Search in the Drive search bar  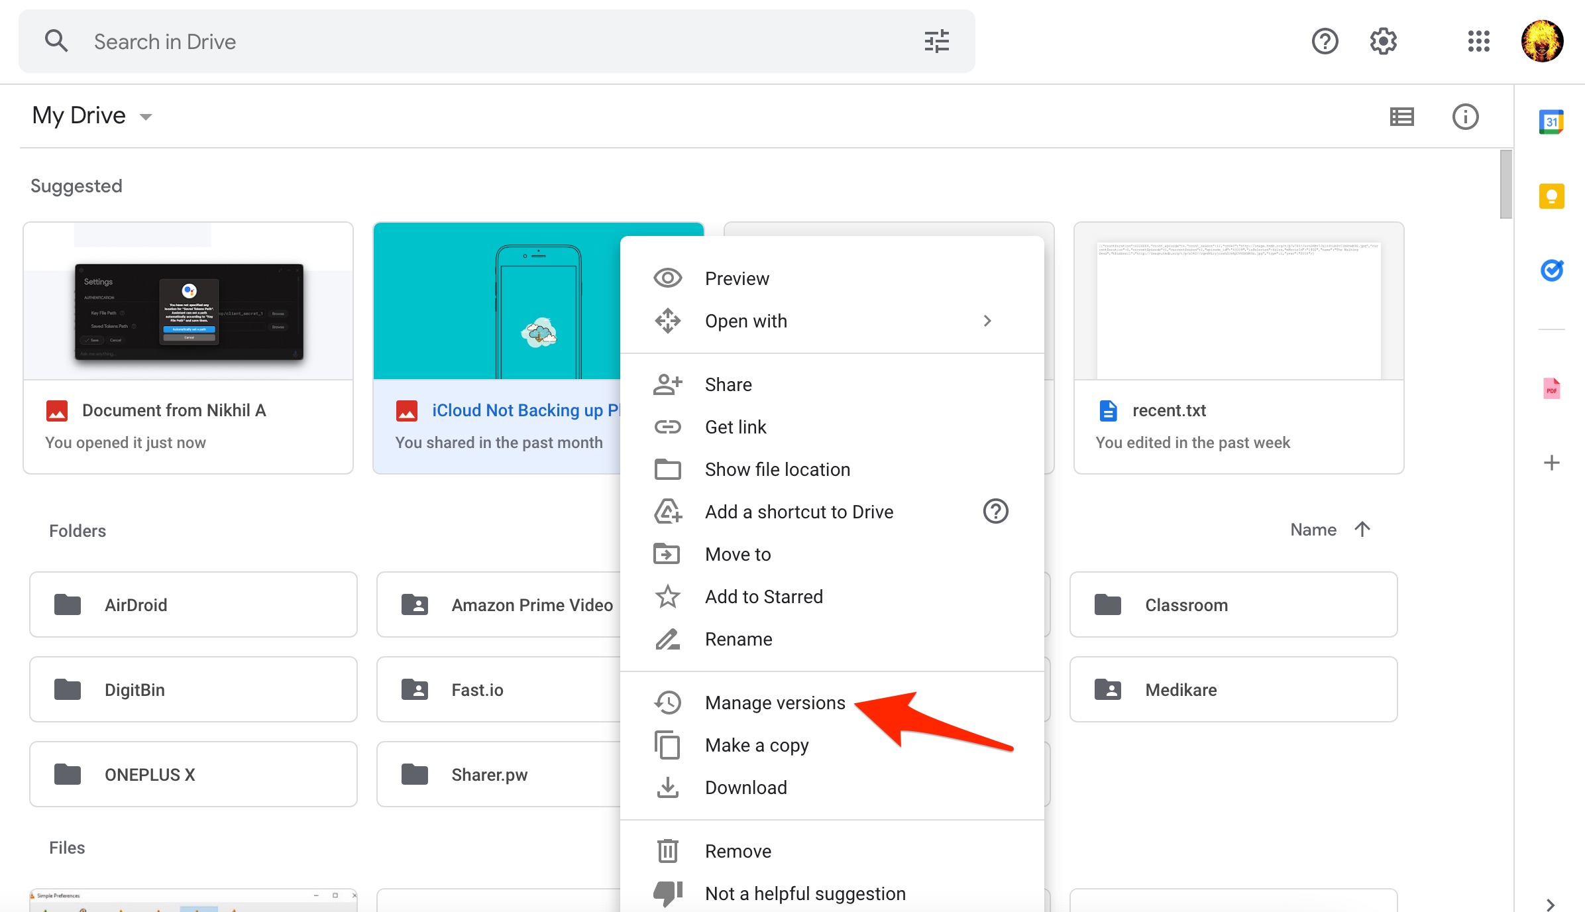496,40
